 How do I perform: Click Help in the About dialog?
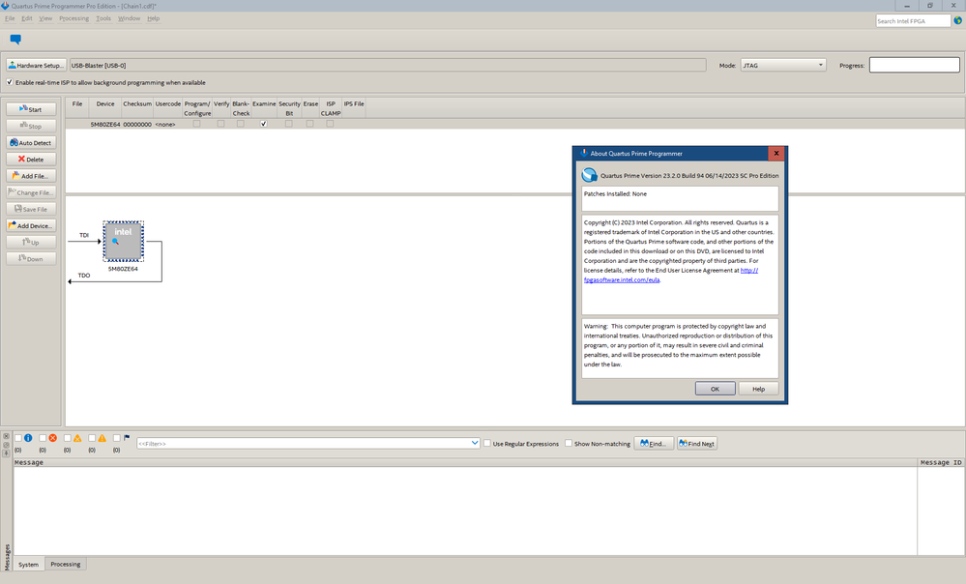coord(758,389)
